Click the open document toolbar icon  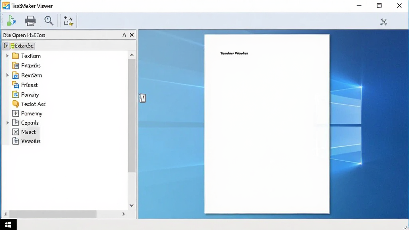click(x=11, y=21)
